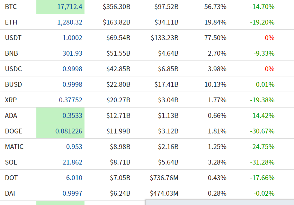Open DOGE price 0.081226
294x205 pixels.
(x=69, y=131)
